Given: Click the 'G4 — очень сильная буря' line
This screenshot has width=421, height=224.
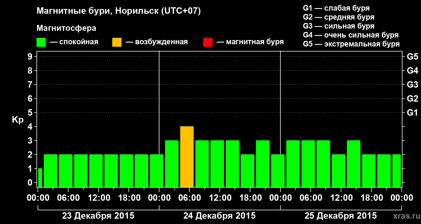Looking at the screenshot, I should [x=351, y=35].
